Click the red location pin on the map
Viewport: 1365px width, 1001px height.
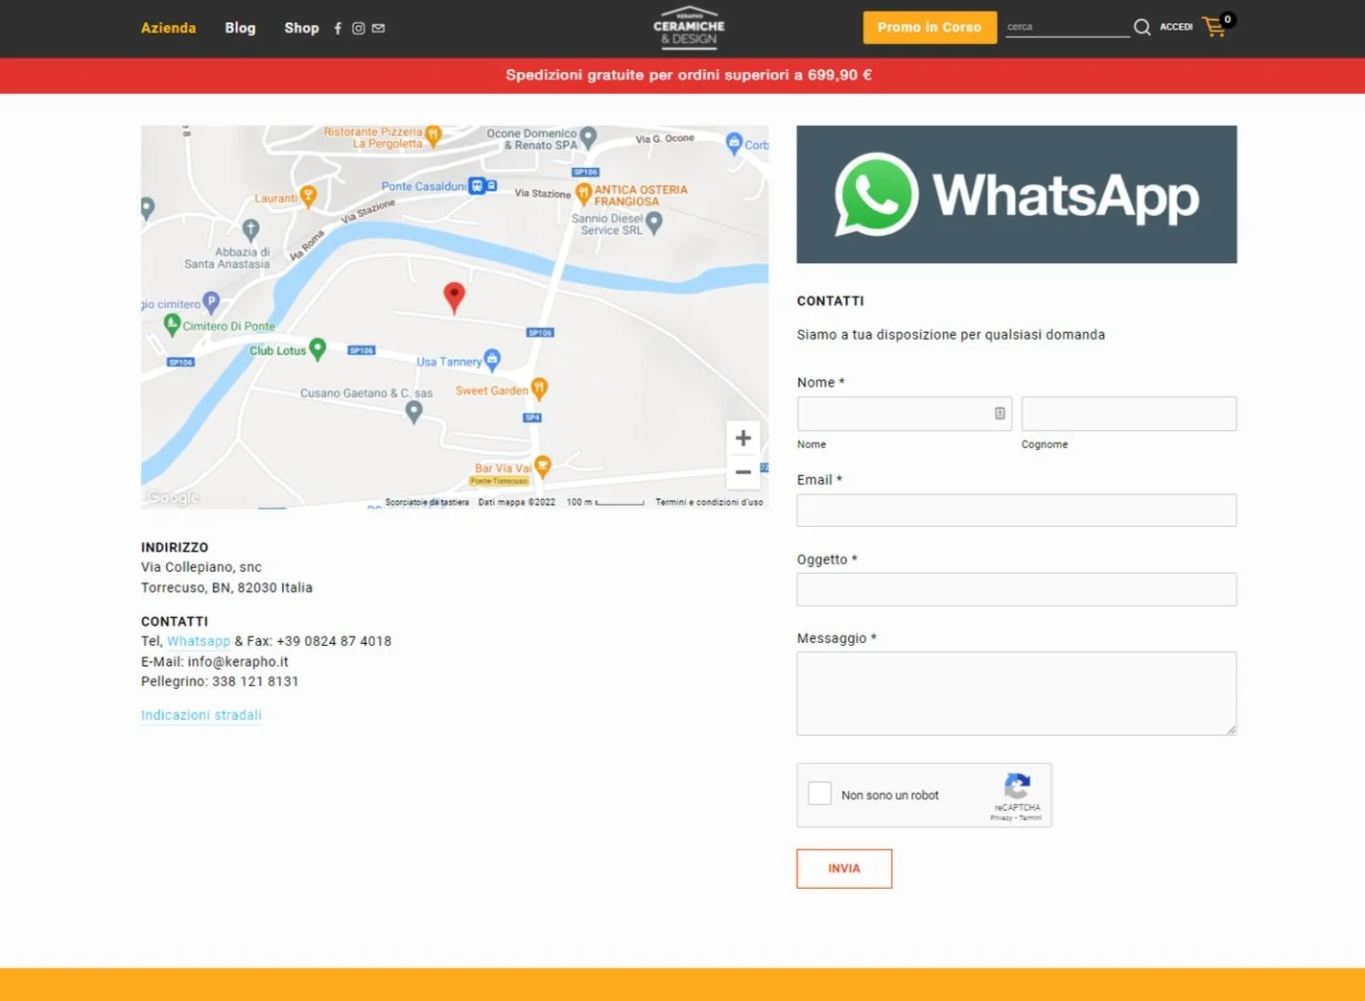455,298
